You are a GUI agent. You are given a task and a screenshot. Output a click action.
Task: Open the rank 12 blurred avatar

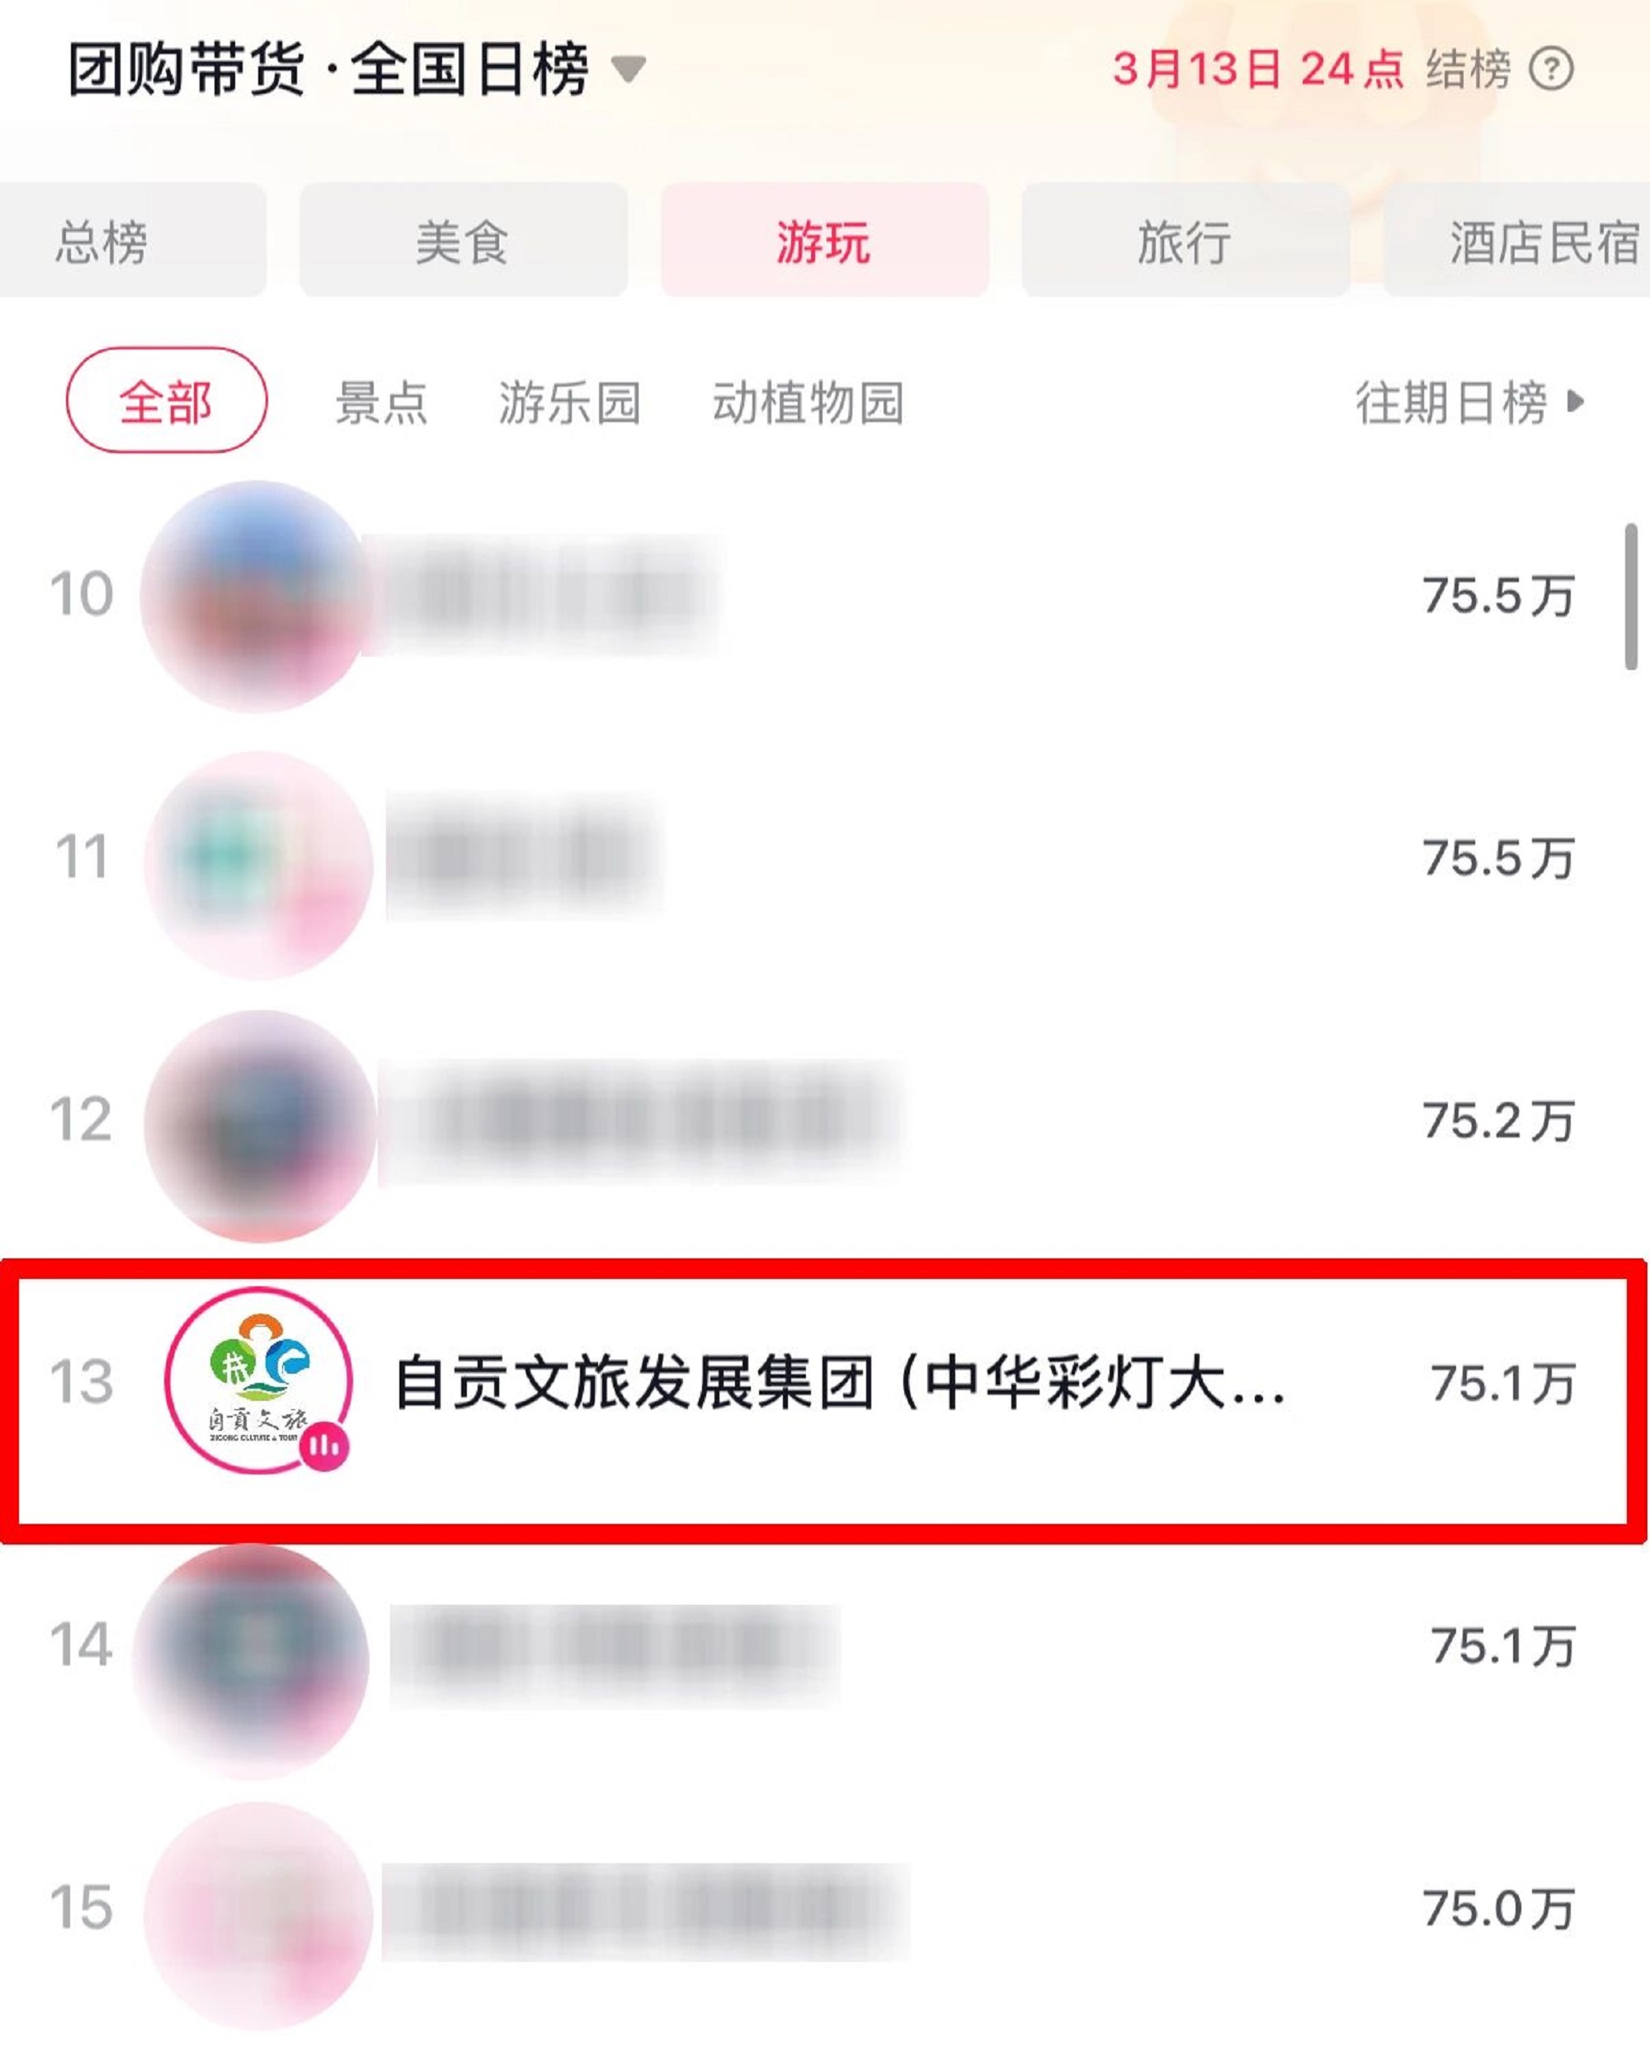tap(259, 1126)
